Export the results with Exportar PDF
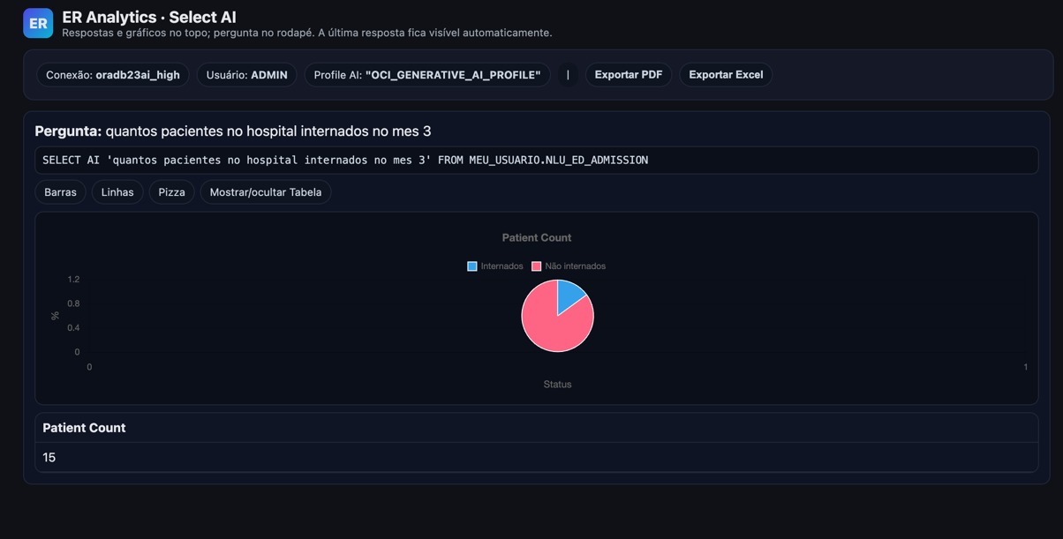 click(x=628, y=75)
